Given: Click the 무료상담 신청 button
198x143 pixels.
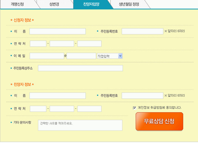Looking at the screenshot, I should point(159,122).
